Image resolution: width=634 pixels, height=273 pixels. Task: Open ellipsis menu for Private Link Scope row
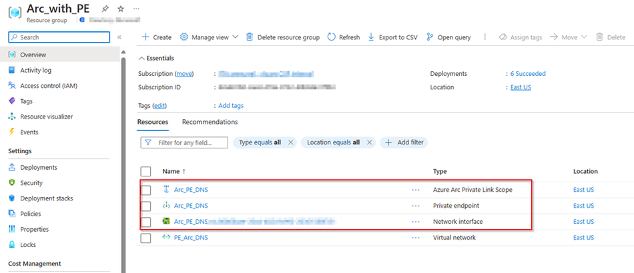tap(416, 190)
